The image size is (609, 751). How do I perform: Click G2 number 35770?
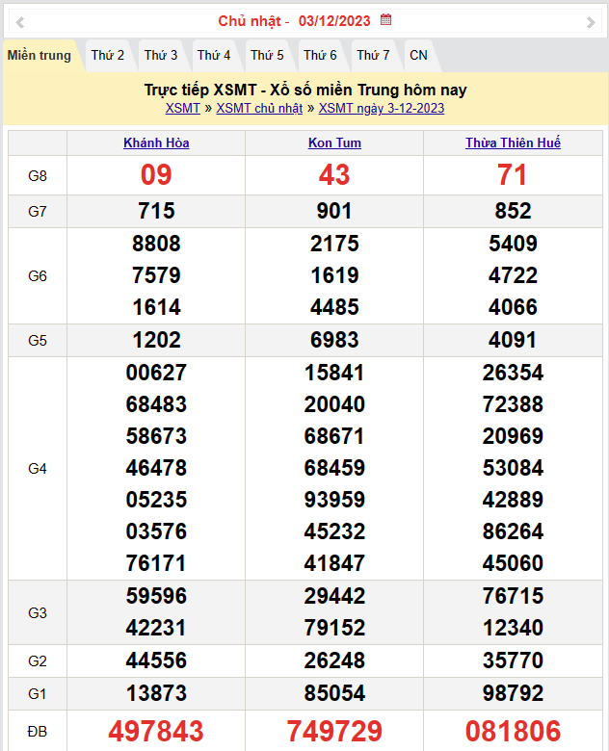pyautogui.click(x=513, y=660)
